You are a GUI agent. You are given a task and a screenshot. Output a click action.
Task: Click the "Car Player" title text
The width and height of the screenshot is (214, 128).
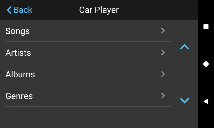pos(99,10)
